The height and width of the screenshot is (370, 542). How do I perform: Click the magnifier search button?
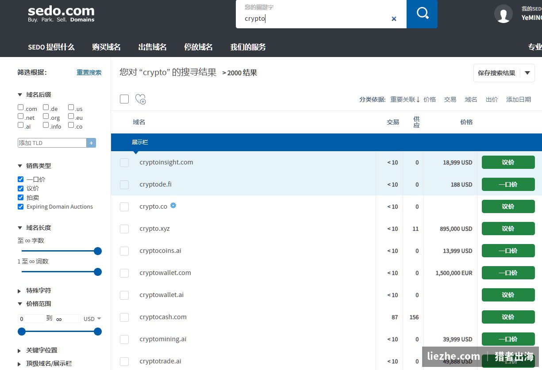[422, 14]
